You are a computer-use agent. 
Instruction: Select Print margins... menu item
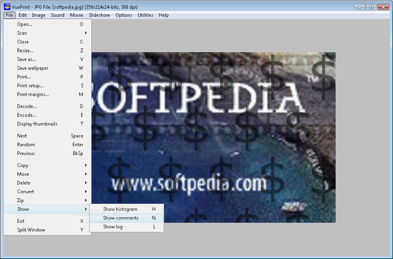[x=48, y=94]
